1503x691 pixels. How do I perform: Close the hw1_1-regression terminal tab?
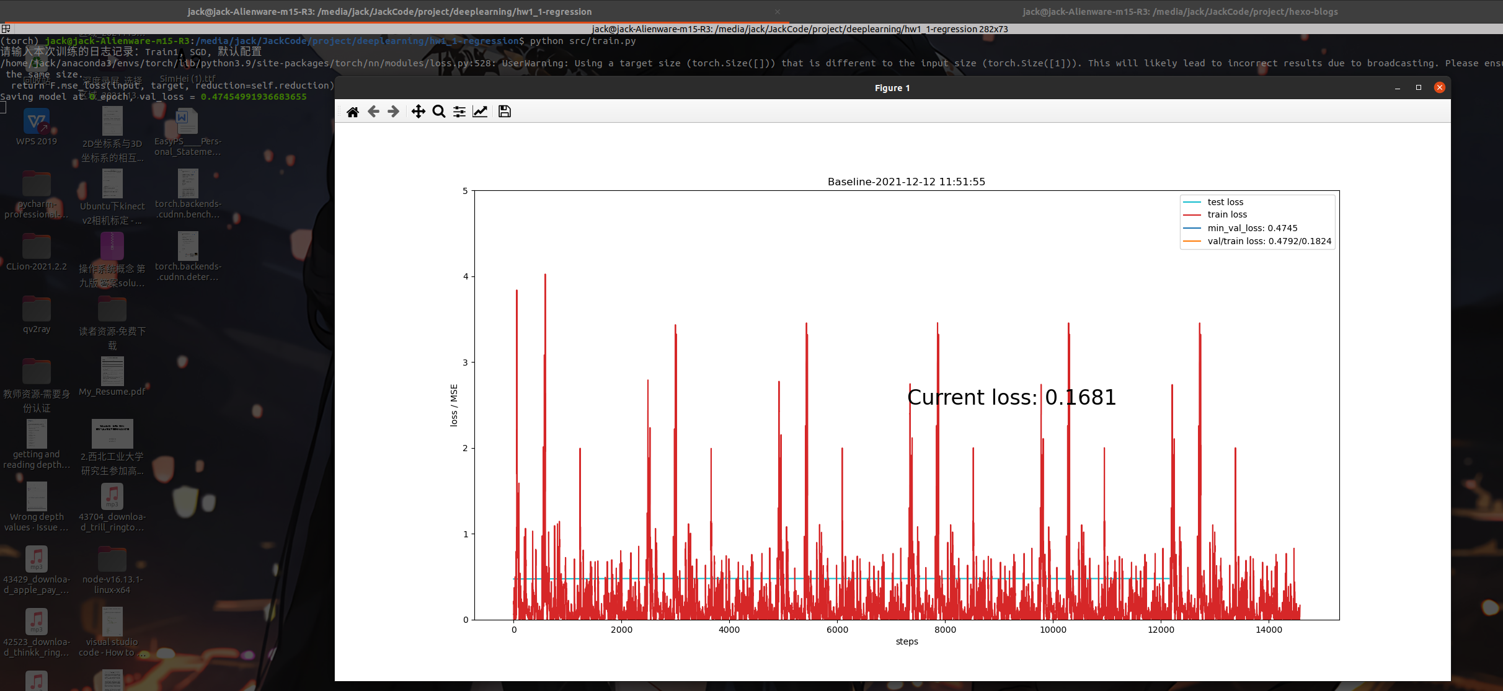click(778, 12)
